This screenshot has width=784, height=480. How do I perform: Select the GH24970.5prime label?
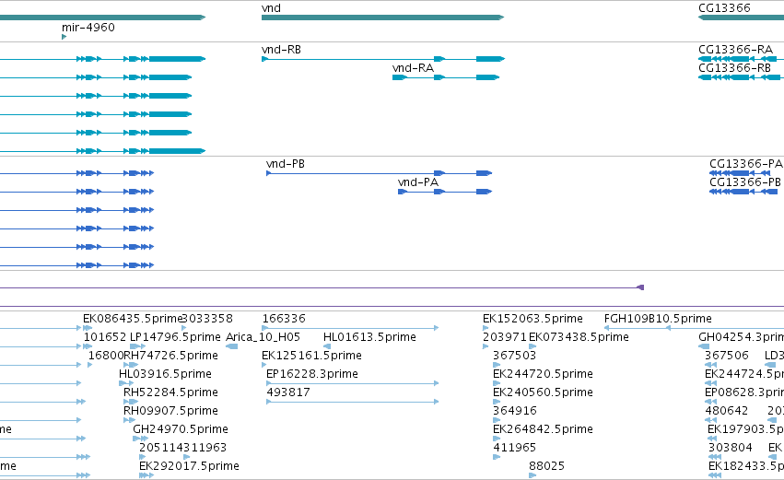click(x=181, y=430)
